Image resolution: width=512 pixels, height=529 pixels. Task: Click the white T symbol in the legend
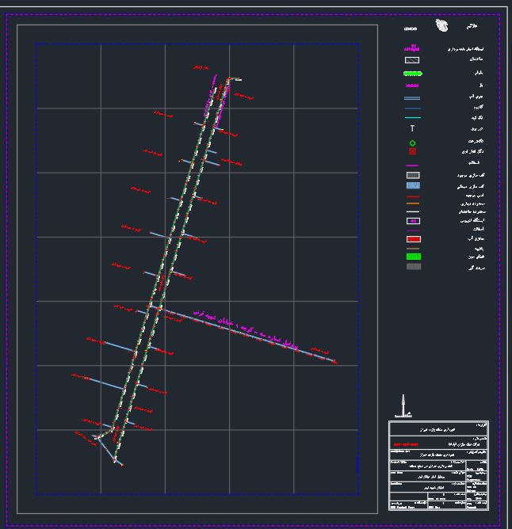(x=412, y=128)
